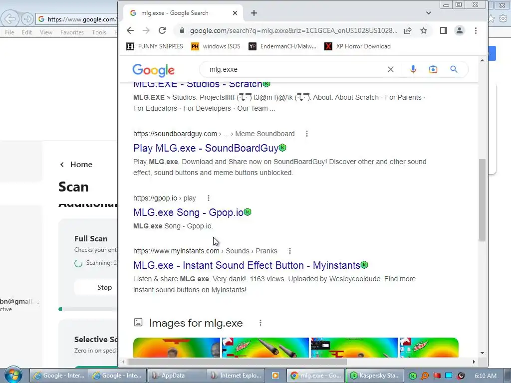Open Favorites menu in Internet Explorer
Image resolution: width=511 pixels, height=383 pixels.
[x=72, y=32]
